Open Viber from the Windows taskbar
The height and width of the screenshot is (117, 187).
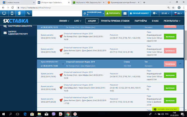pos(53,114)
